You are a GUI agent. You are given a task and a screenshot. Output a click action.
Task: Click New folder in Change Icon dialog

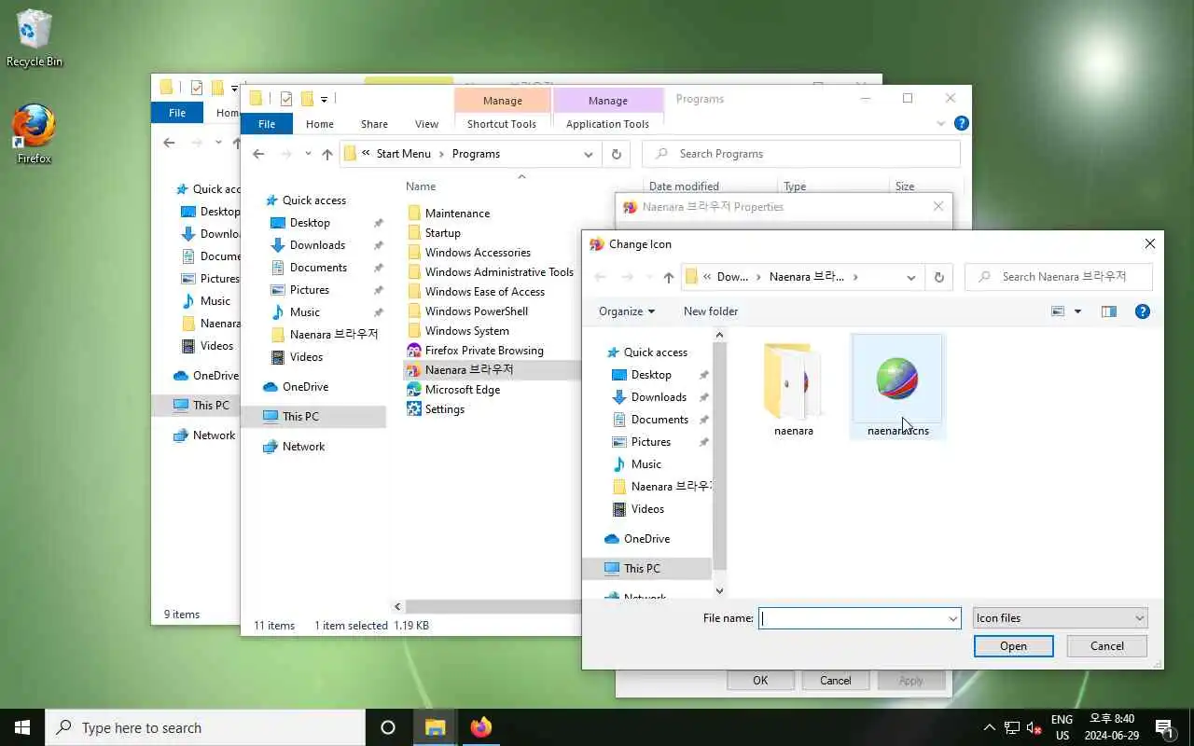click(x=711, y=311)
